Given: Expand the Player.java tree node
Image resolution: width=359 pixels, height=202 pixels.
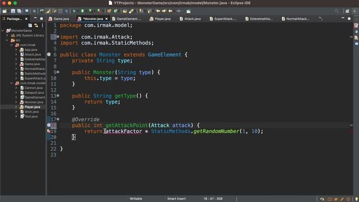Looking at the screenshot, I should coord(16,107).
